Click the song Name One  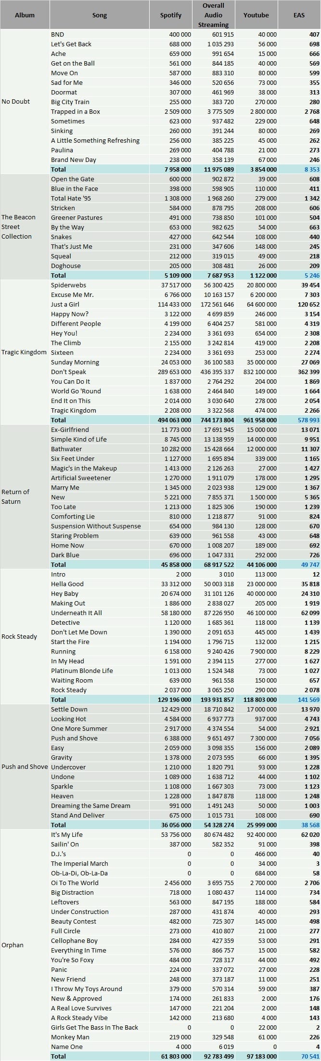pos(67,1047)
